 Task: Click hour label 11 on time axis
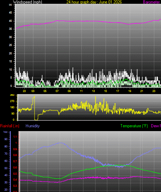coord(81,91)
